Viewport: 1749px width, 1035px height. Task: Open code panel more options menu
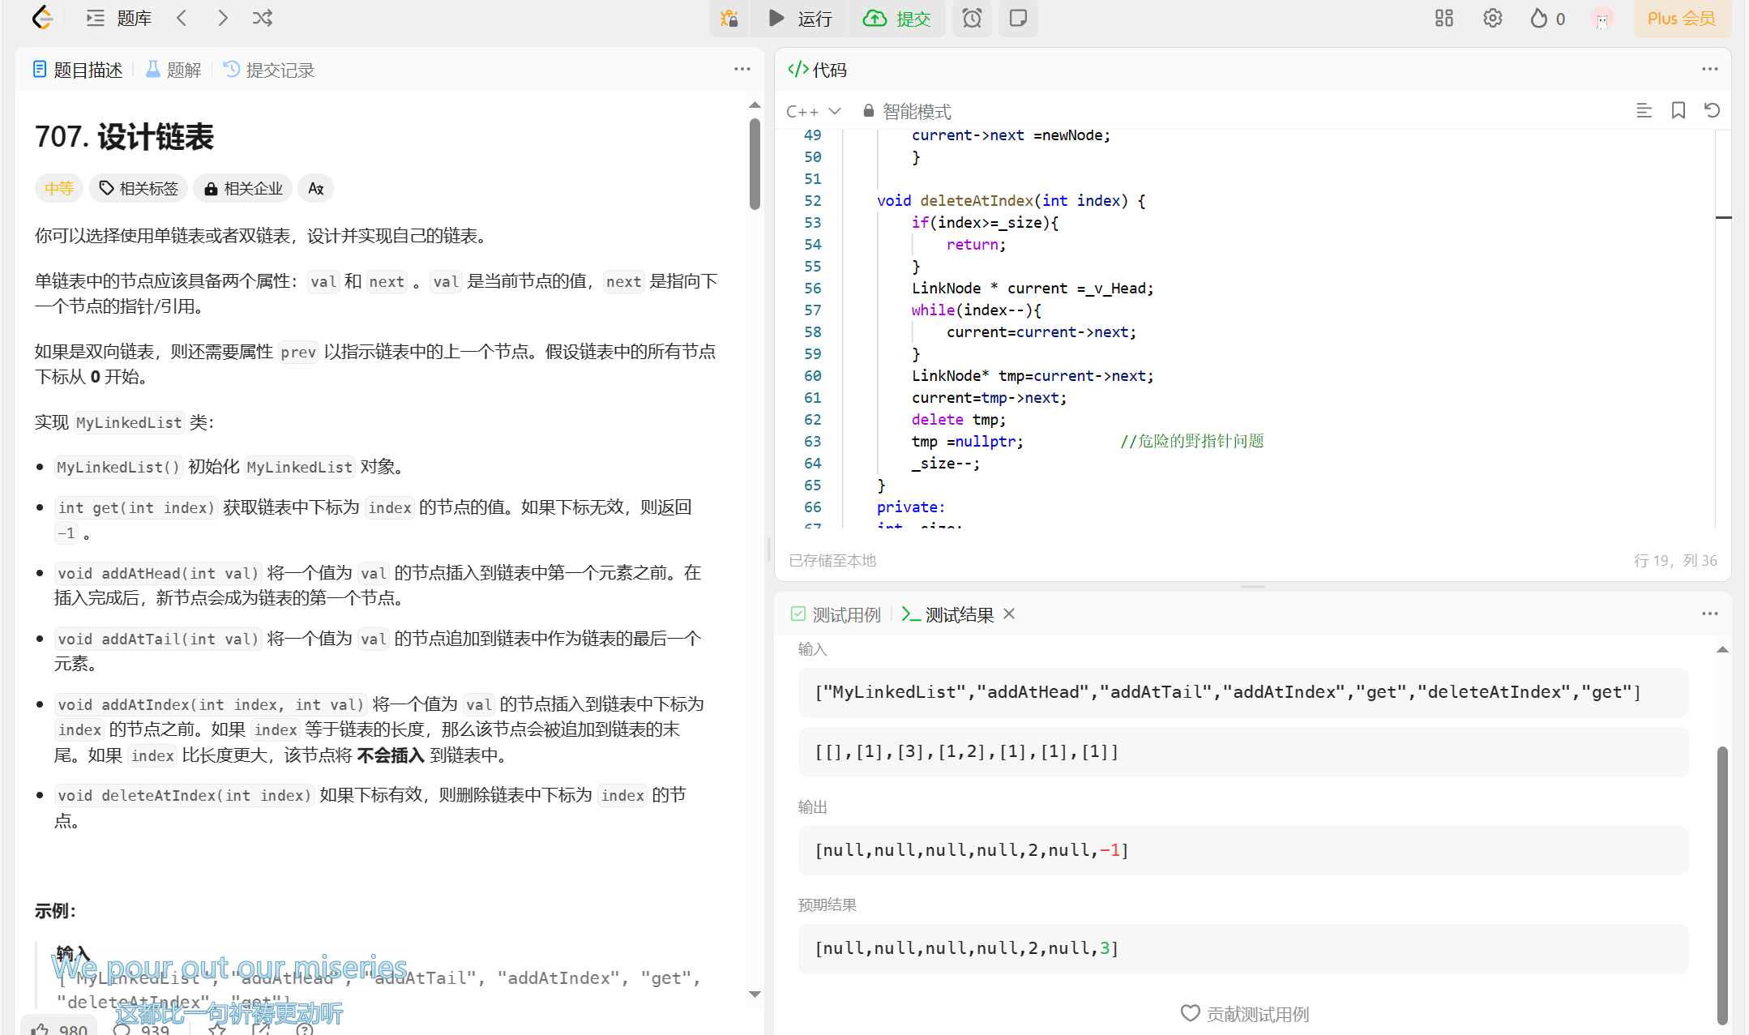point(1709,69)
